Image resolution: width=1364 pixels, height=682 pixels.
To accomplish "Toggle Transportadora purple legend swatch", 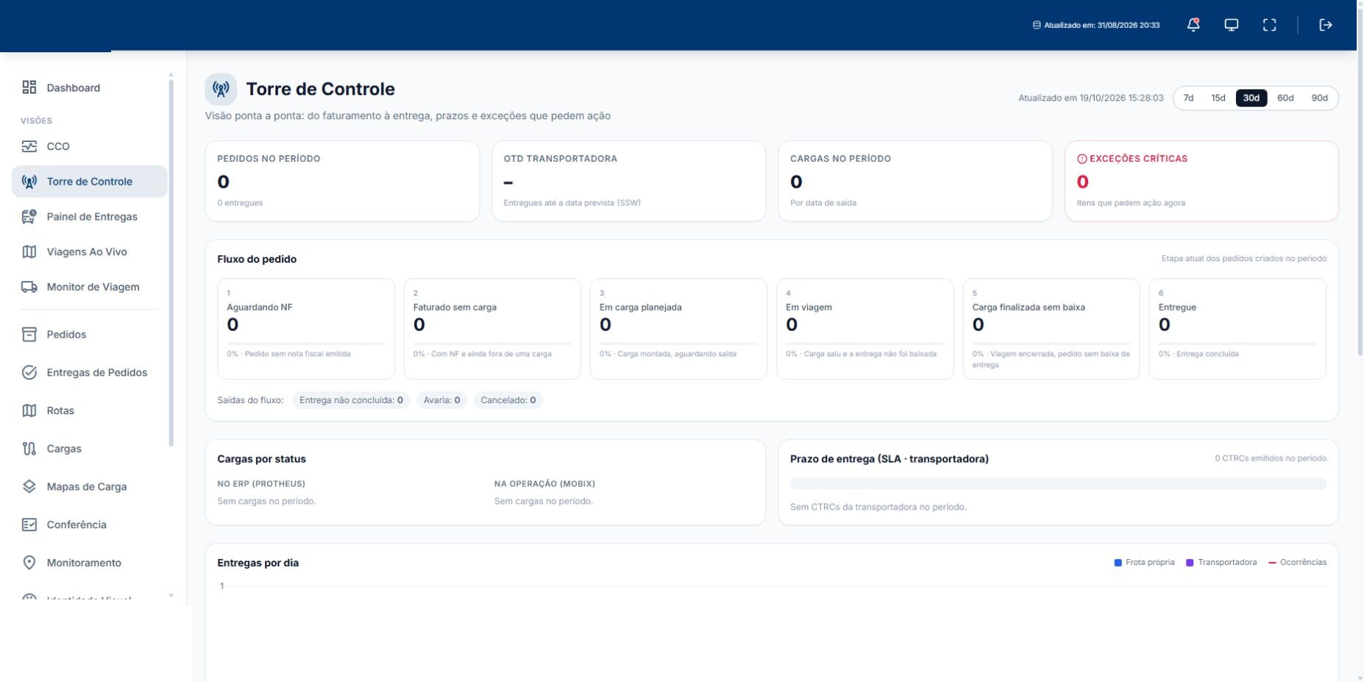I will pyautogui.click(x=1190, y=563).
